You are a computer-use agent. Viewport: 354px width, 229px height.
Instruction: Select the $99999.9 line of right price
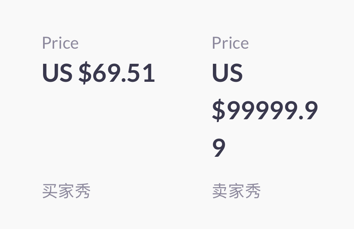(265, 111)
